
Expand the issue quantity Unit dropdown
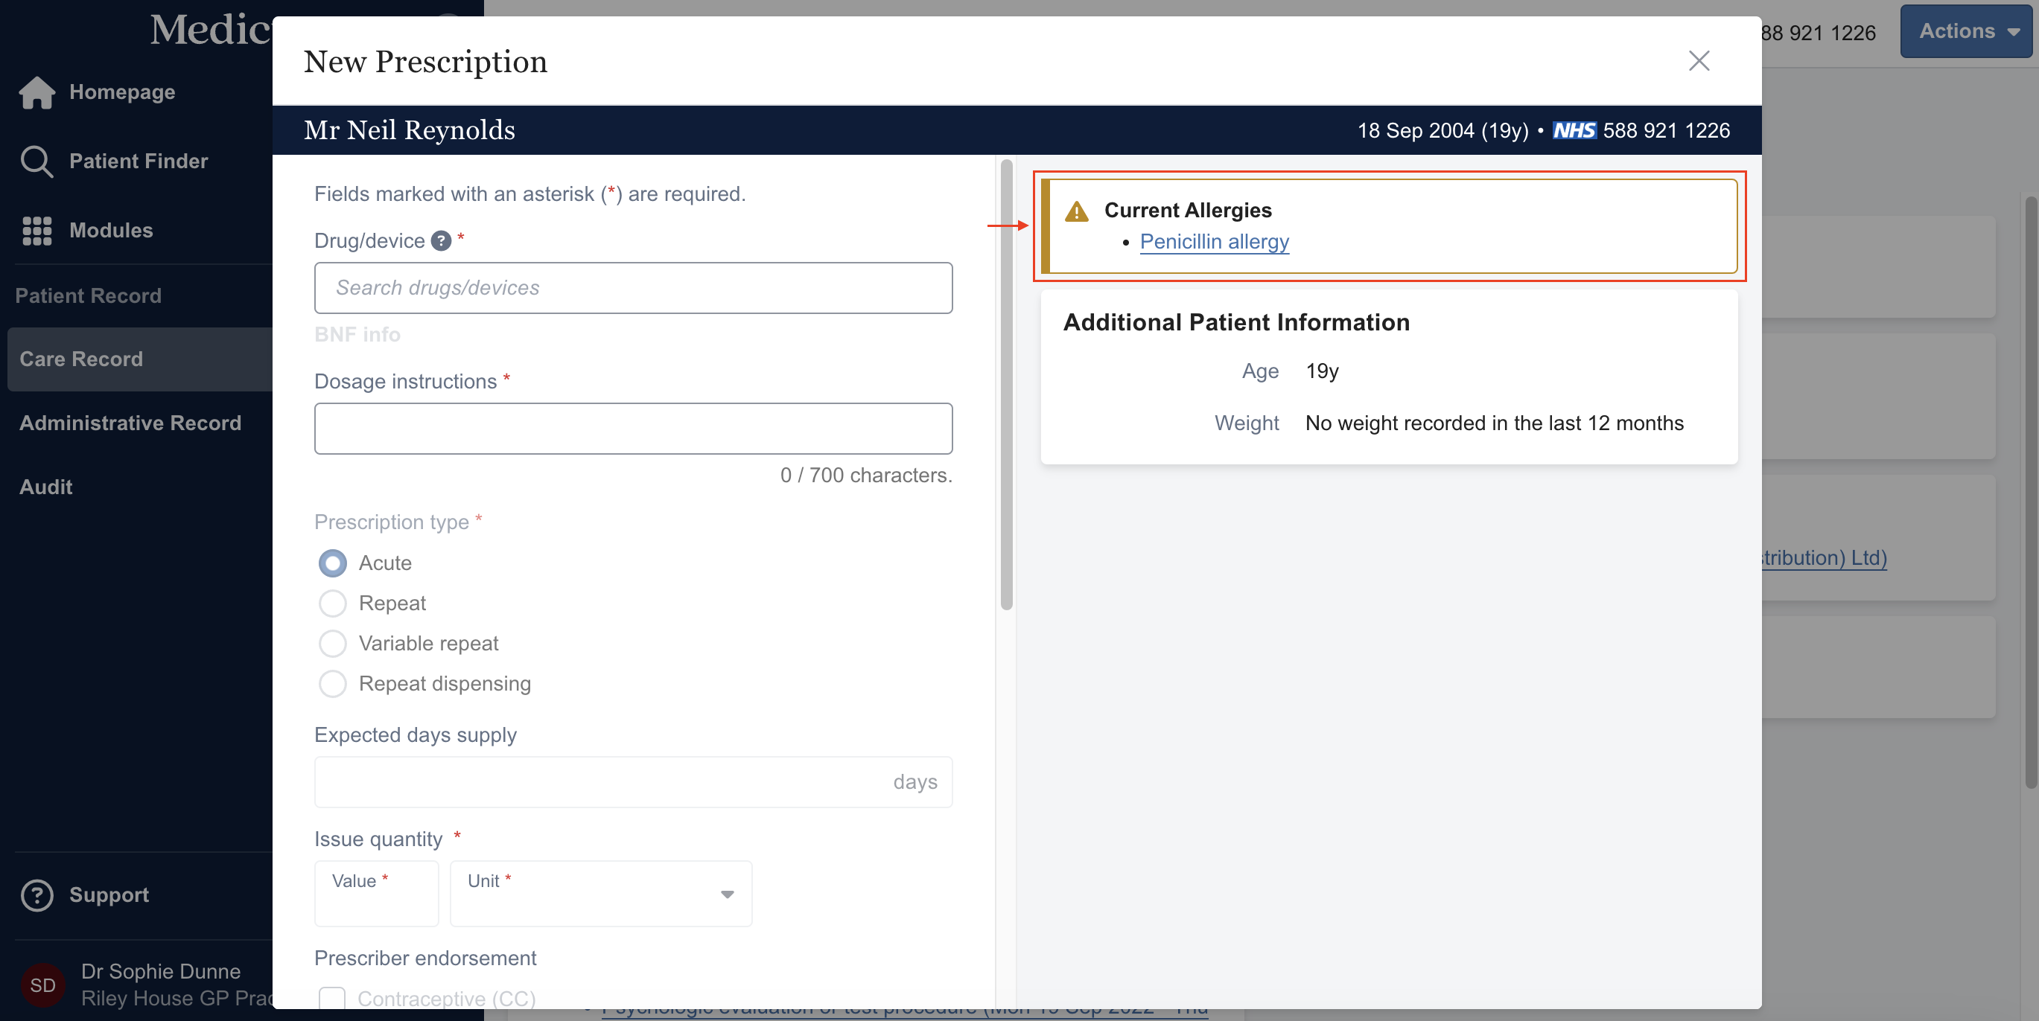pos(600,894)
